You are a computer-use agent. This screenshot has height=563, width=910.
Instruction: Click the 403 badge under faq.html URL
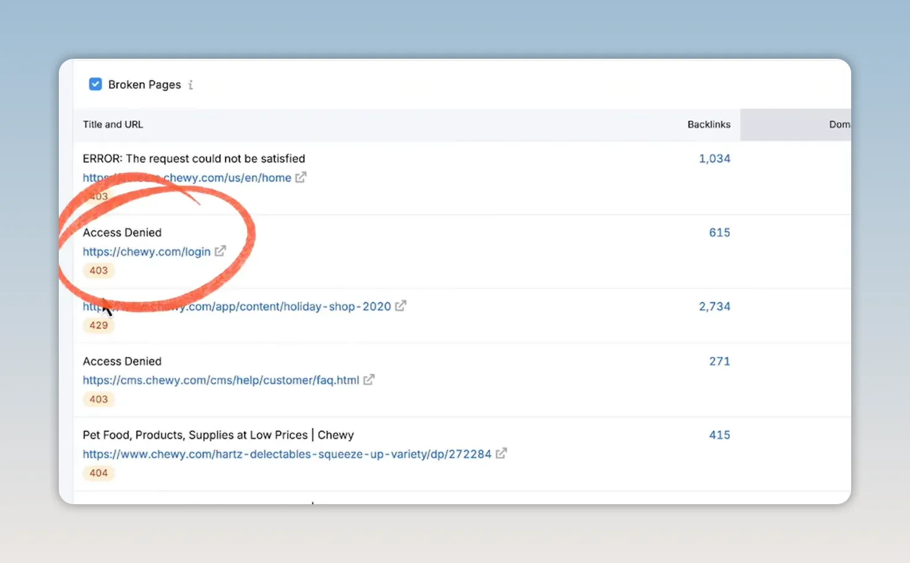click(x=98, y=400)
